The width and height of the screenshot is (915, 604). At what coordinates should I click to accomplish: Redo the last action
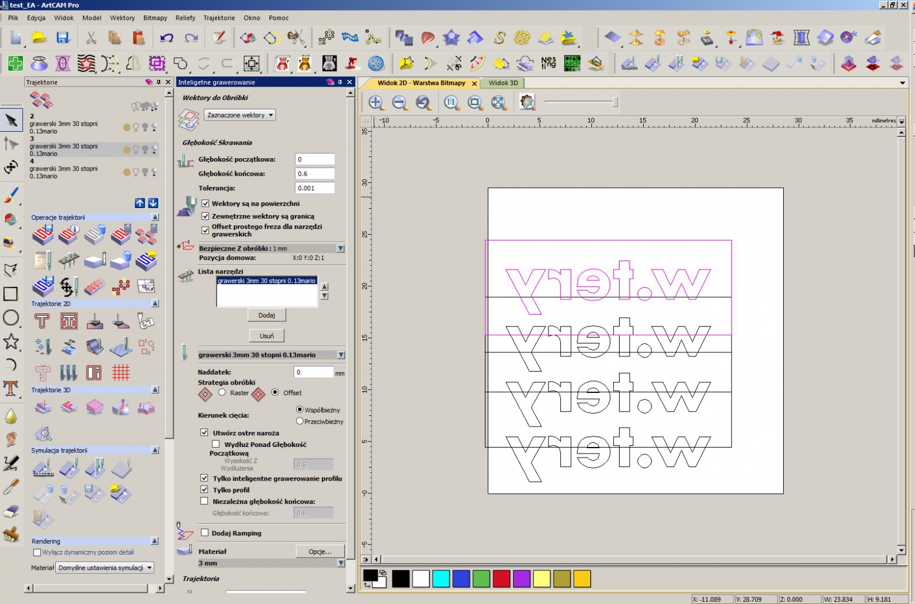point(191,38)
